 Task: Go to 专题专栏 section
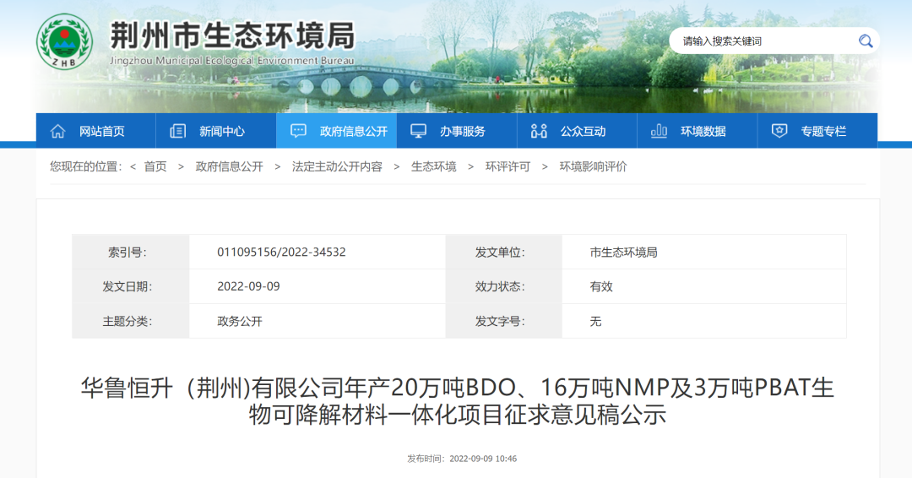coord(823,131)
